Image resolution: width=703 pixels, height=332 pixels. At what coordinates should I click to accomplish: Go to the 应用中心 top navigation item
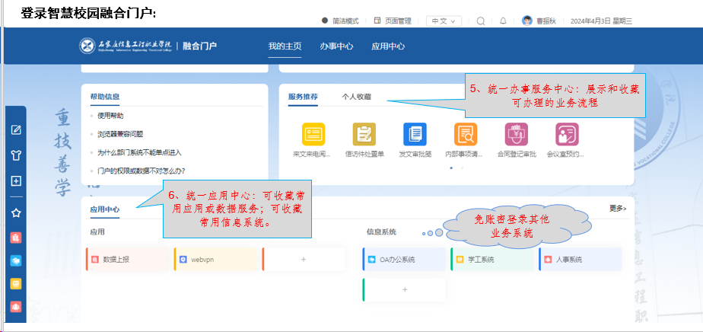pyautogui.click(x=388, y=46)
